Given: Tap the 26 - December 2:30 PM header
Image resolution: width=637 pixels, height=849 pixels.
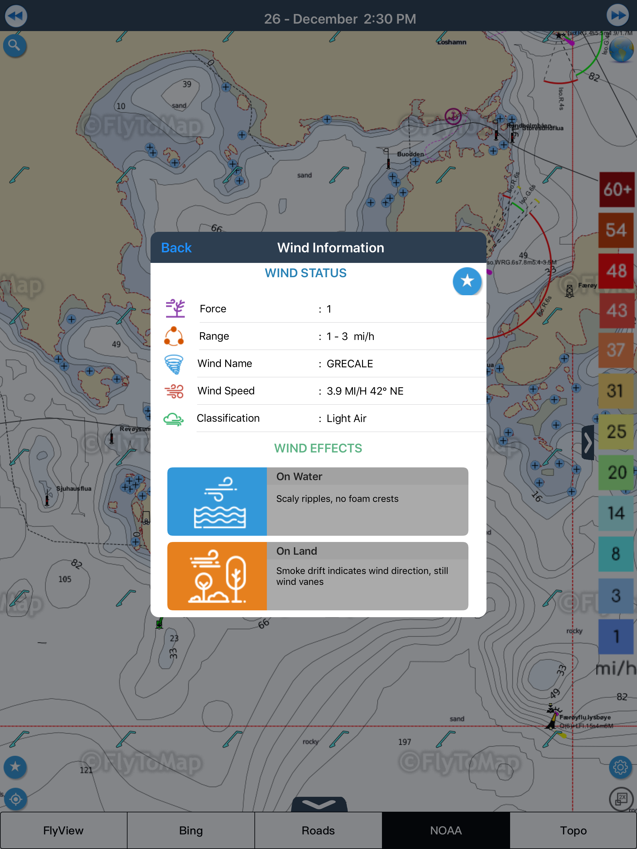Looking at the screenshot, I should (340, 19).
